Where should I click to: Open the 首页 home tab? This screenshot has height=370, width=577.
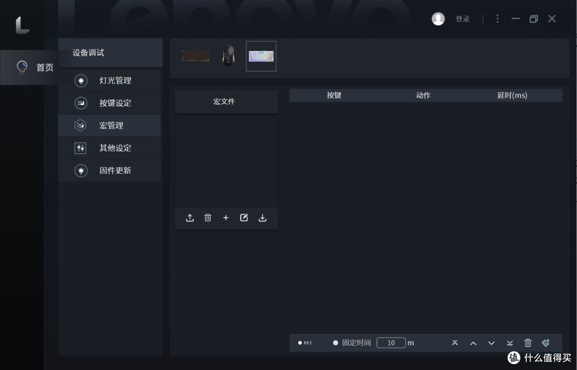click(29, 67)
